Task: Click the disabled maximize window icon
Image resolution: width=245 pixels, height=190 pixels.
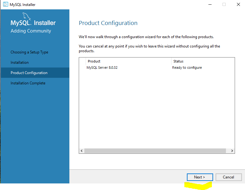Action: [224, 4]
